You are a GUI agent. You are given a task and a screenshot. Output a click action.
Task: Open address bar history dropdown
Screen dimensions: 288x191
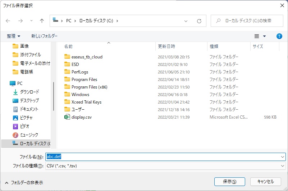[x=186, y=21]
